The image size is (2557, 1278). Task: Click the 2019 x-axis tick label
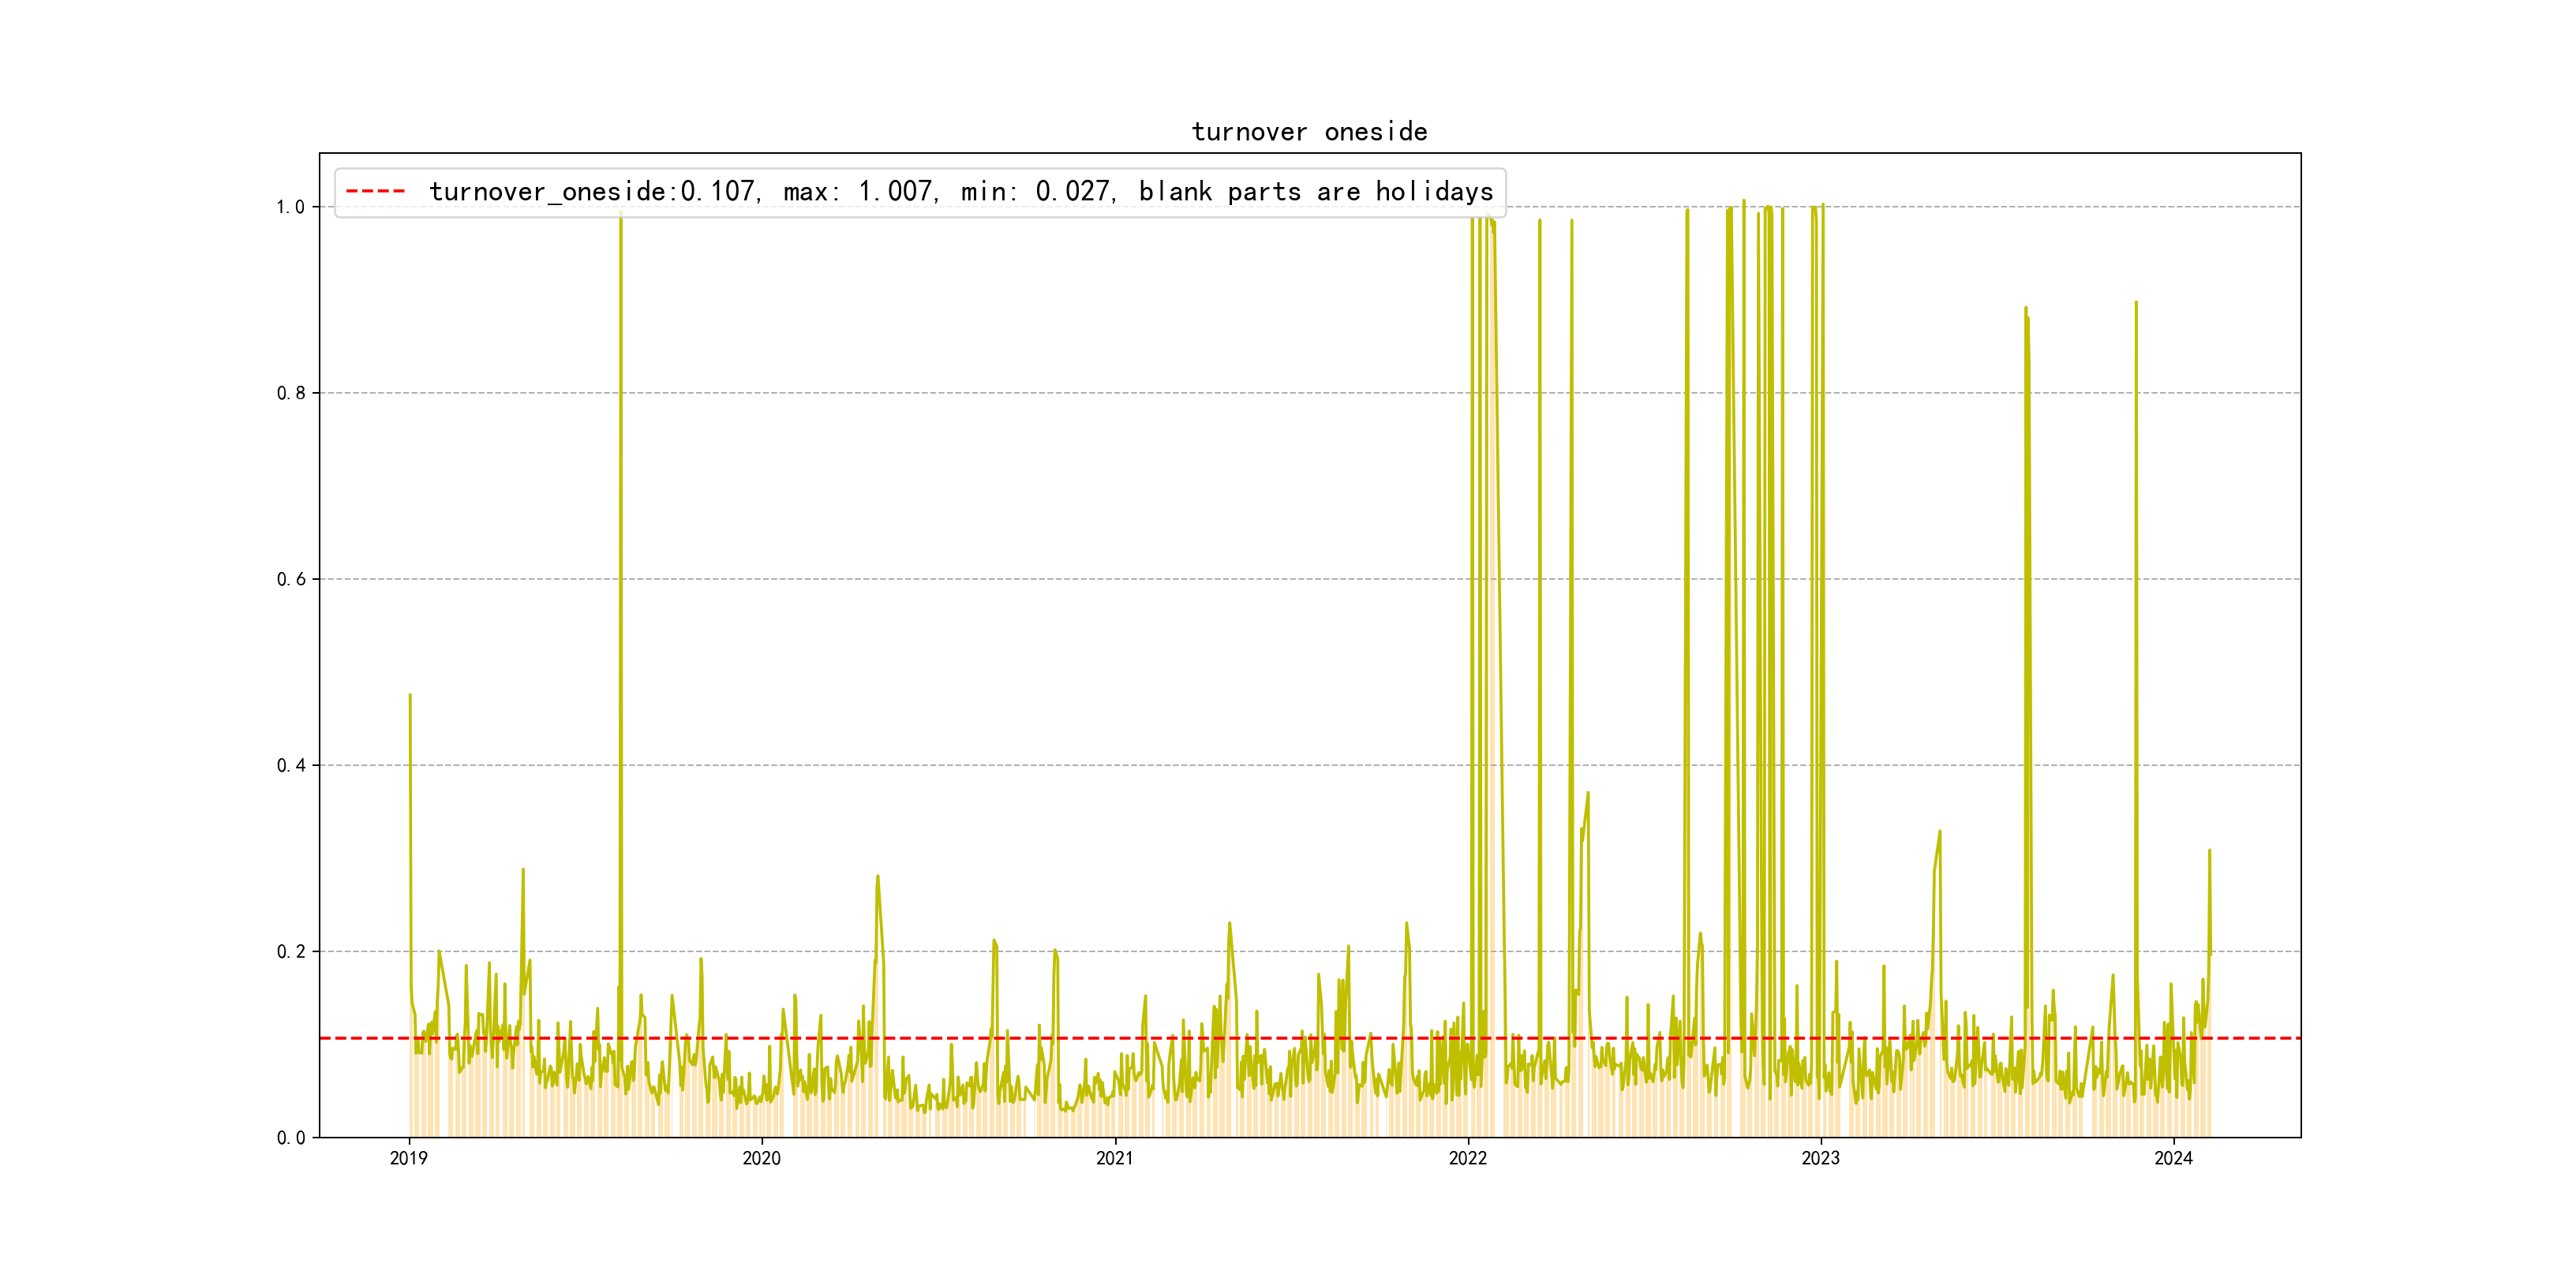(408, 1158)
